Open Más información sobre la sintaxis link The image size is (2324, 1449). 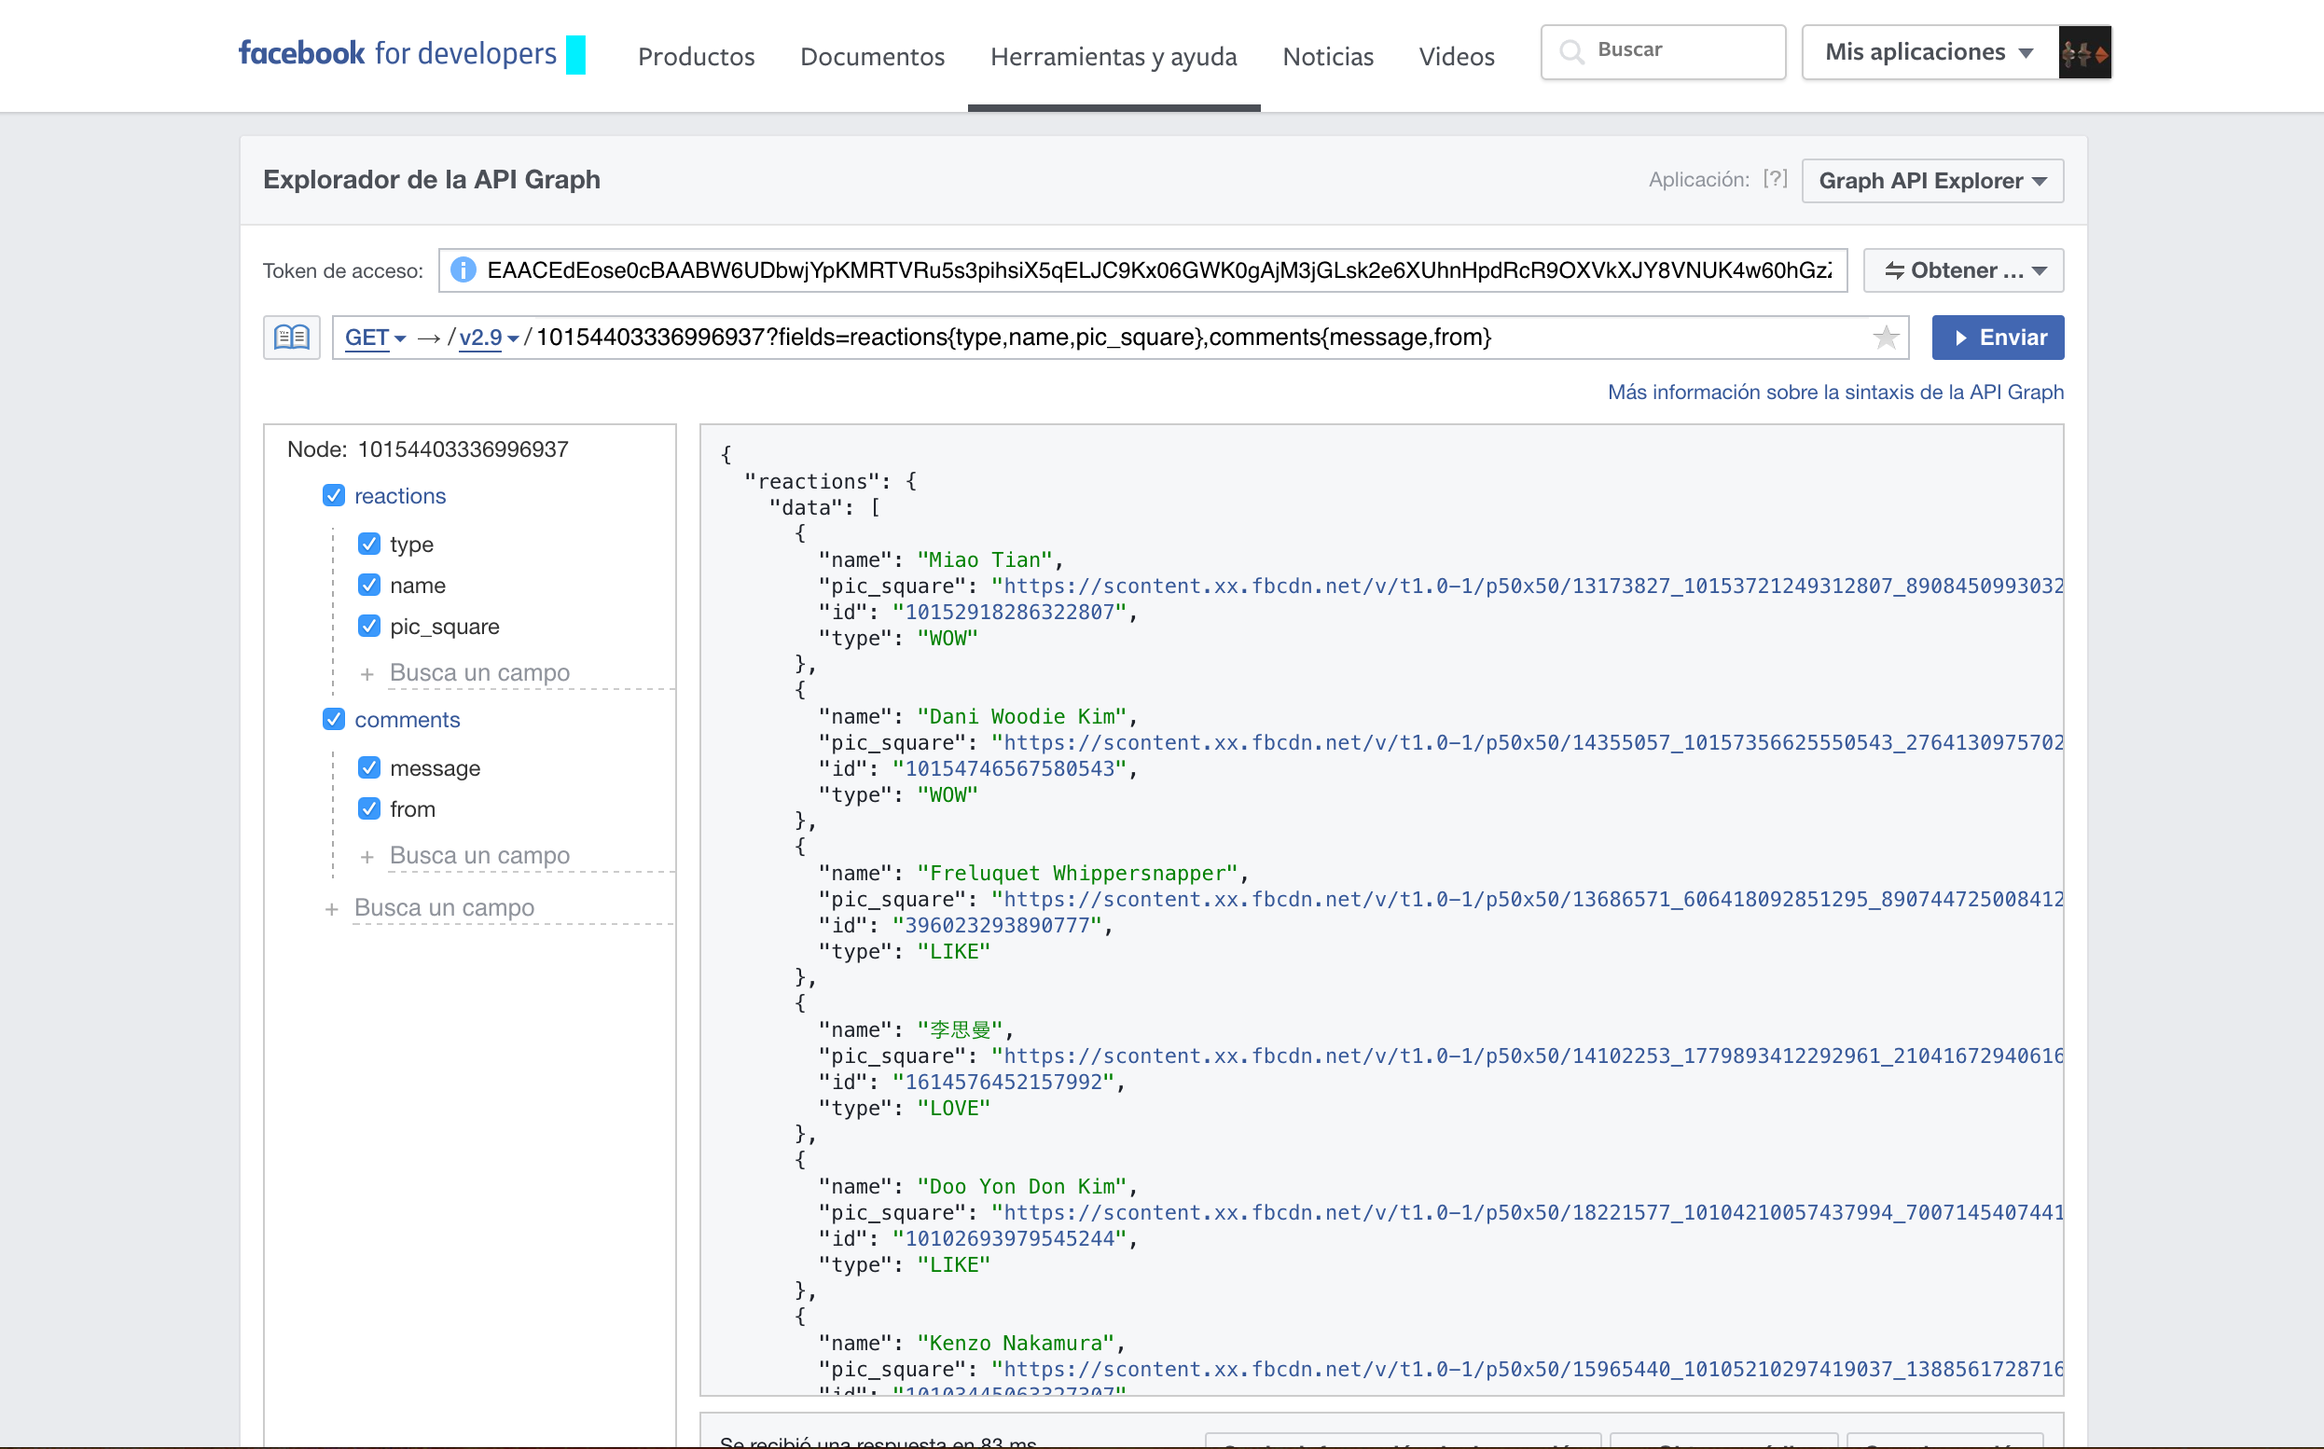(x=1835, y=392)
